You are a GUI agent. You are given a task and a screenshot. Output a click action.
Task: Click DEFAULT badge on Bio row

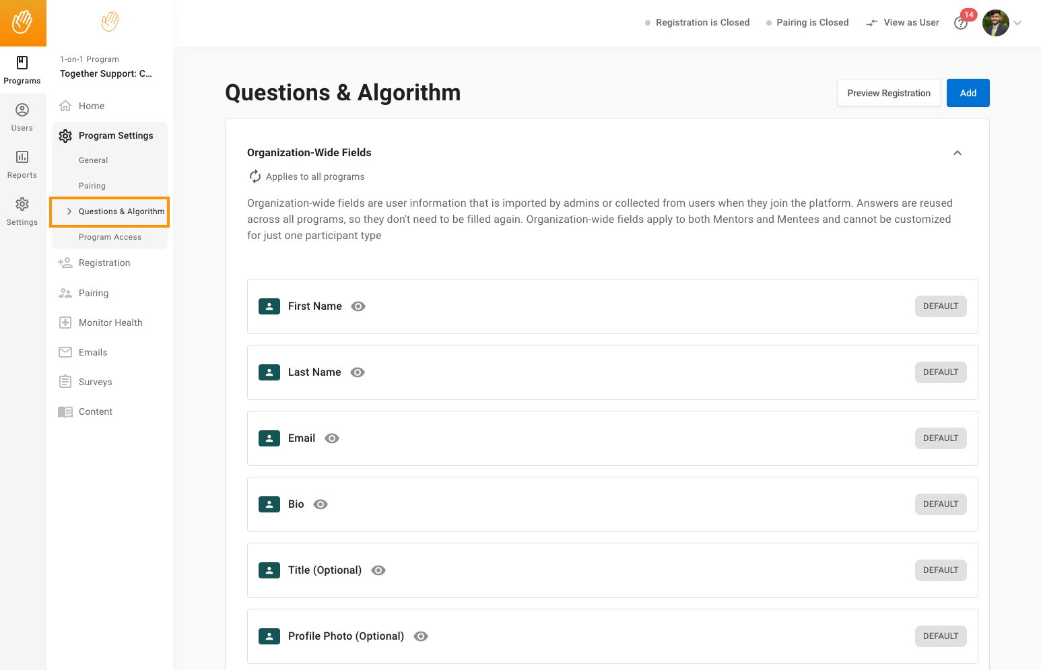[941, 504]
